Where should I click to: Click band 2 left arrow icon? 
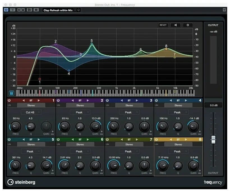(x=73, y=101)
